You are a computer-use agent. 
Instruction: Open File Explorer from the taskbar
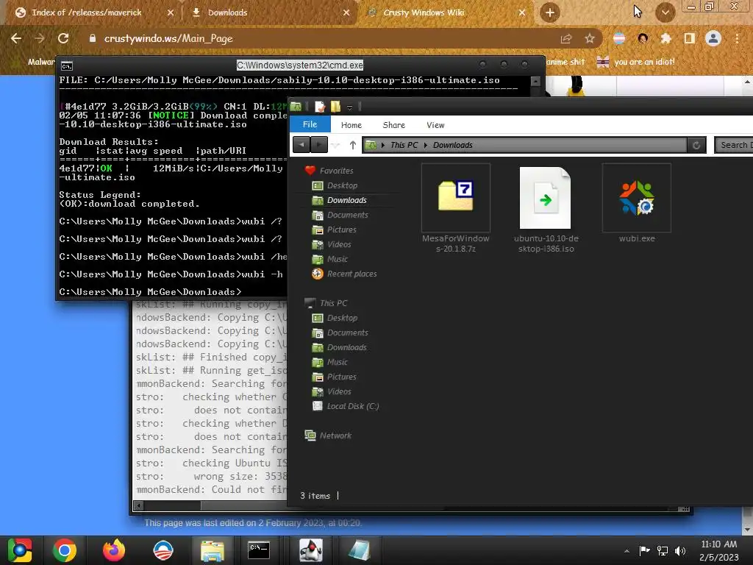coord(213,551)
